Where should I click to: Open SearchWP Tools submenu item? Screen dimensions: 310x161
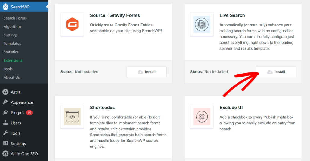coord(8,69)
